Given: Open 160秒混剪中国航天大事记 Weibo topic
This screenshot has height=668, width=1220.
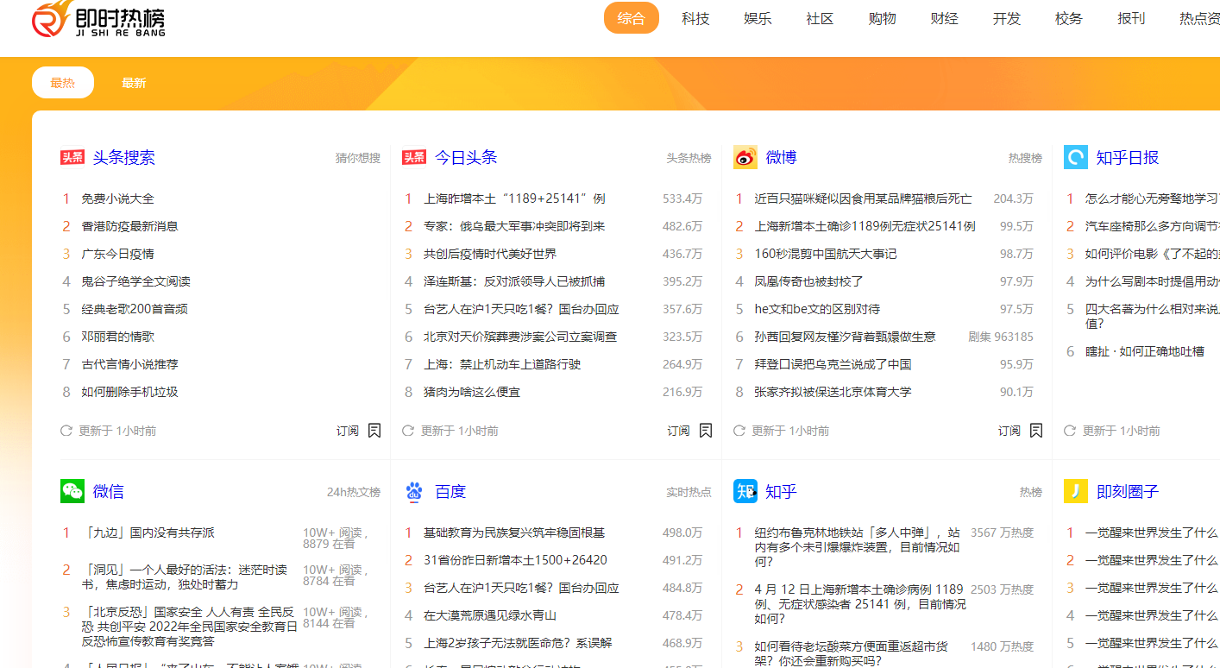Looking at the screenshot, I should pyautogui.click(x=826, y=254).
